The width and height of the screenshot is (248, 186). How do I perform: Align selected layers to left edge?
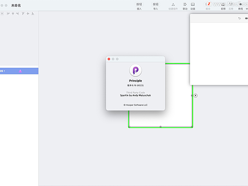point(8,14)
